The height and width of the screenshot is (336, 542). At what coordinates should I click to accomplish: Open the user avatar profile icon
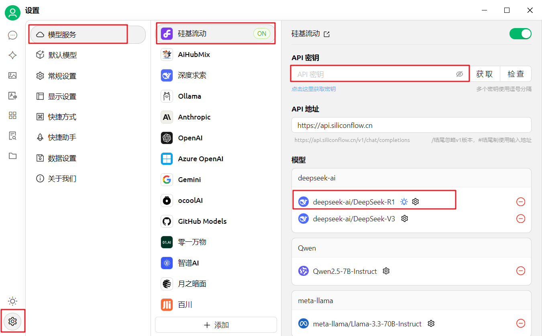click(12, 13)
